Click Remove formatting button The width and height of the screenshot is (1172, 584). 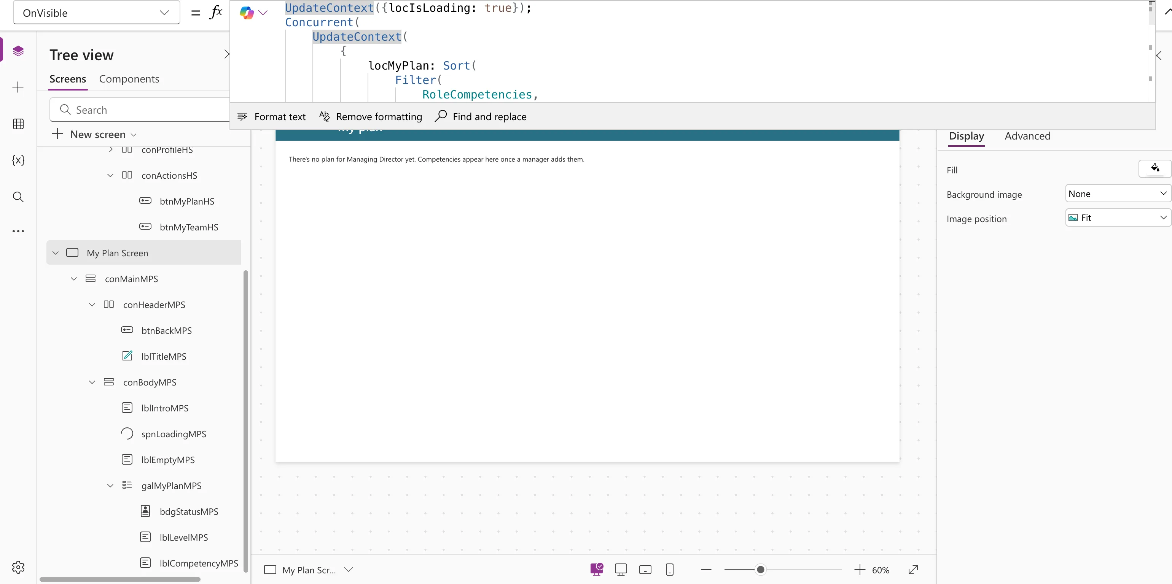371,117
